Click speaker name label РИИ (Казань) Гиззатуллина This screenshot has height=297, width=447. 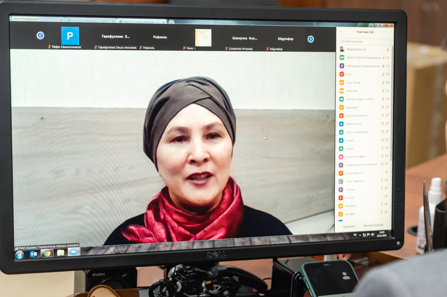pos(47,246)
